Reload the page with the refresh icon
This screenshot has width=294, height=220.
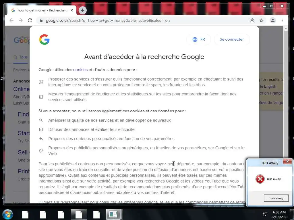30,20
